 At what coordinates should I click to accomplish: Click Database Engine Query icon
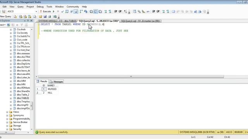[15, 16]
